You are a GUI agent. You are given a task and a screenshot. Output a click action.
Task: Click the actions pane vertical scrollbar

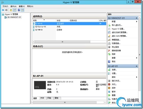139,55
